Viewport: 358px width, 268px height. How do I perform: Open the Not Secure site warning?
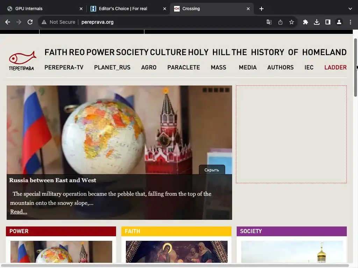pyautogui.click(x=58, y=22)
